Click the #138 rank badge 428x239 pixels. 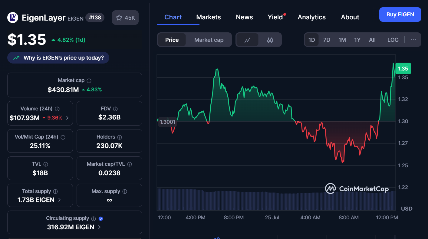95,18
